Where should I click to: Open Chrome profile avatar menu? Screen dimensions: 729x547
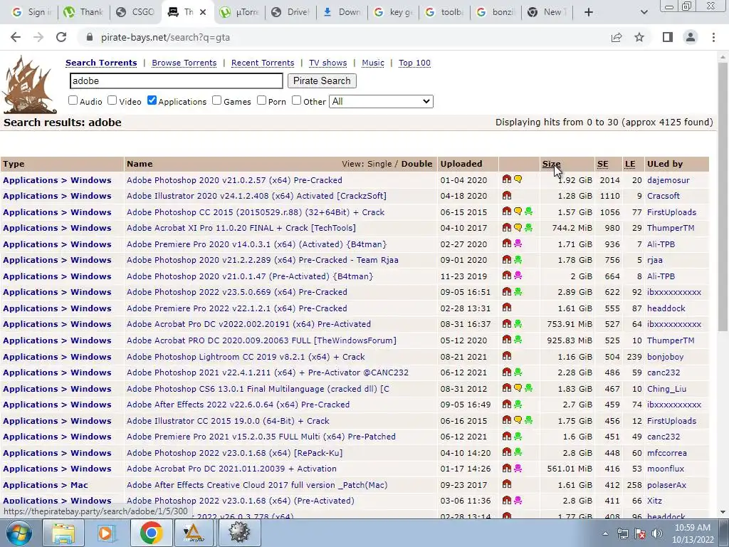tap(691, 37)
